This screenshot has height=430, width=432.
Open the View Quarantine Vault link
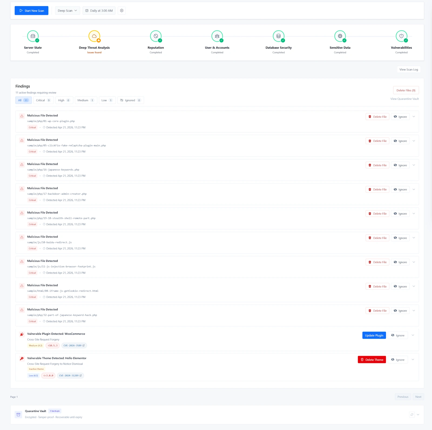404,99
